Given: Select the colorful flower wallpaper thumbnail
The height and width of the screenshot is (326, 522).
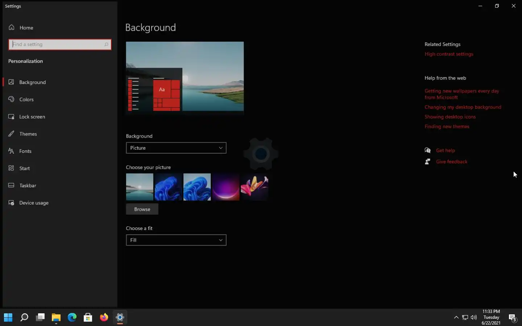Looking at the screenshot, I should coord(254,187).
